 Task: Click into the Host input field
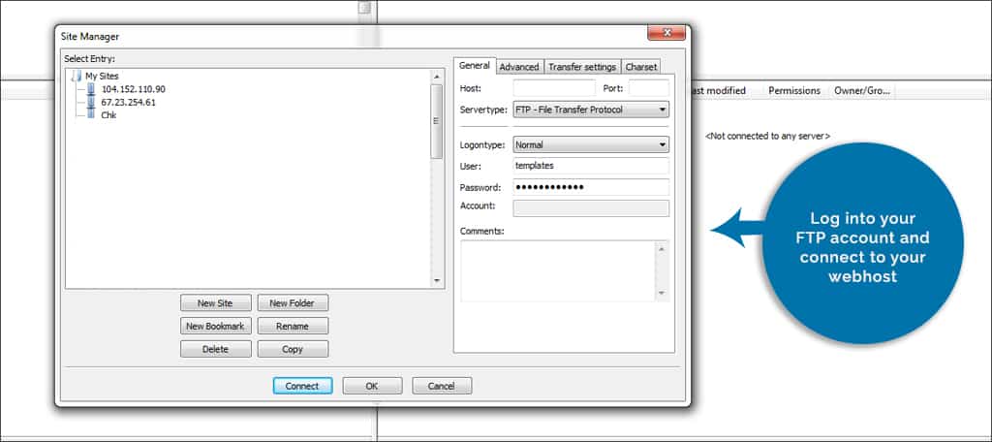point(554,88)
